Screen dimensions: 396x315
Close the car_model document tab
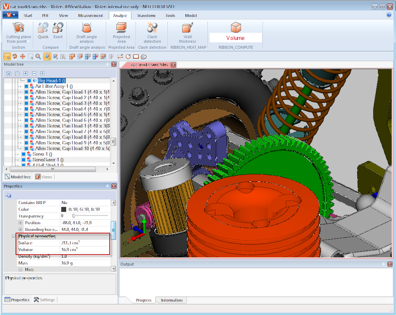click(x=173, y=65)
